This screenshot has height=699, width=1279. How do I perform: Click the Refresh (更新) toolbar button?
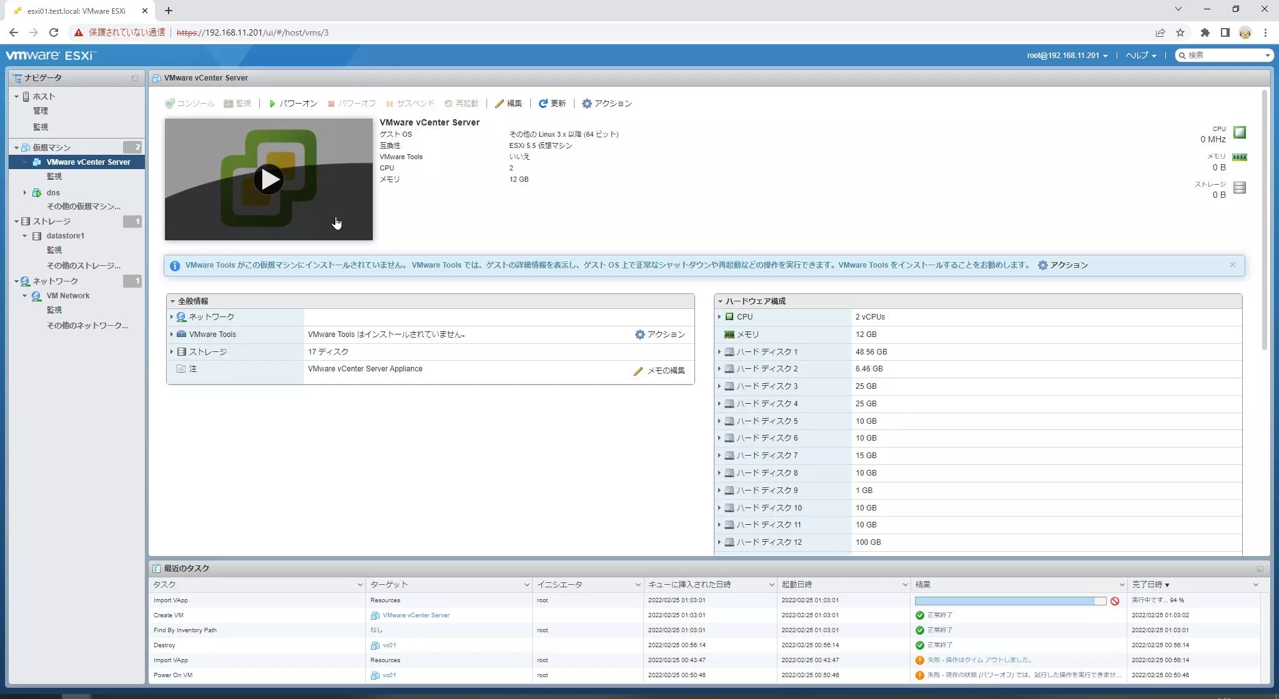click(552, 104)
